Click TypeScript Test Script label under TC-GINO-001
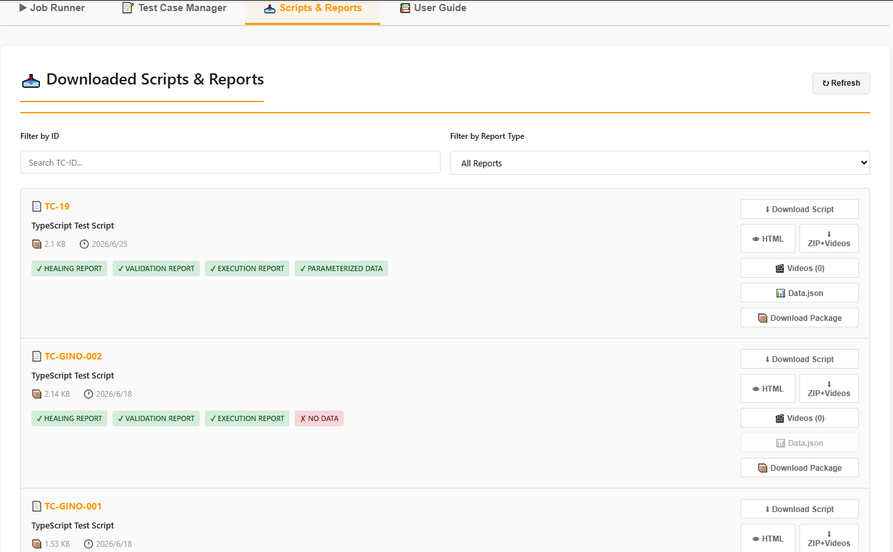The height and width of the screenshot is (552, 893). tap(73, 526)
